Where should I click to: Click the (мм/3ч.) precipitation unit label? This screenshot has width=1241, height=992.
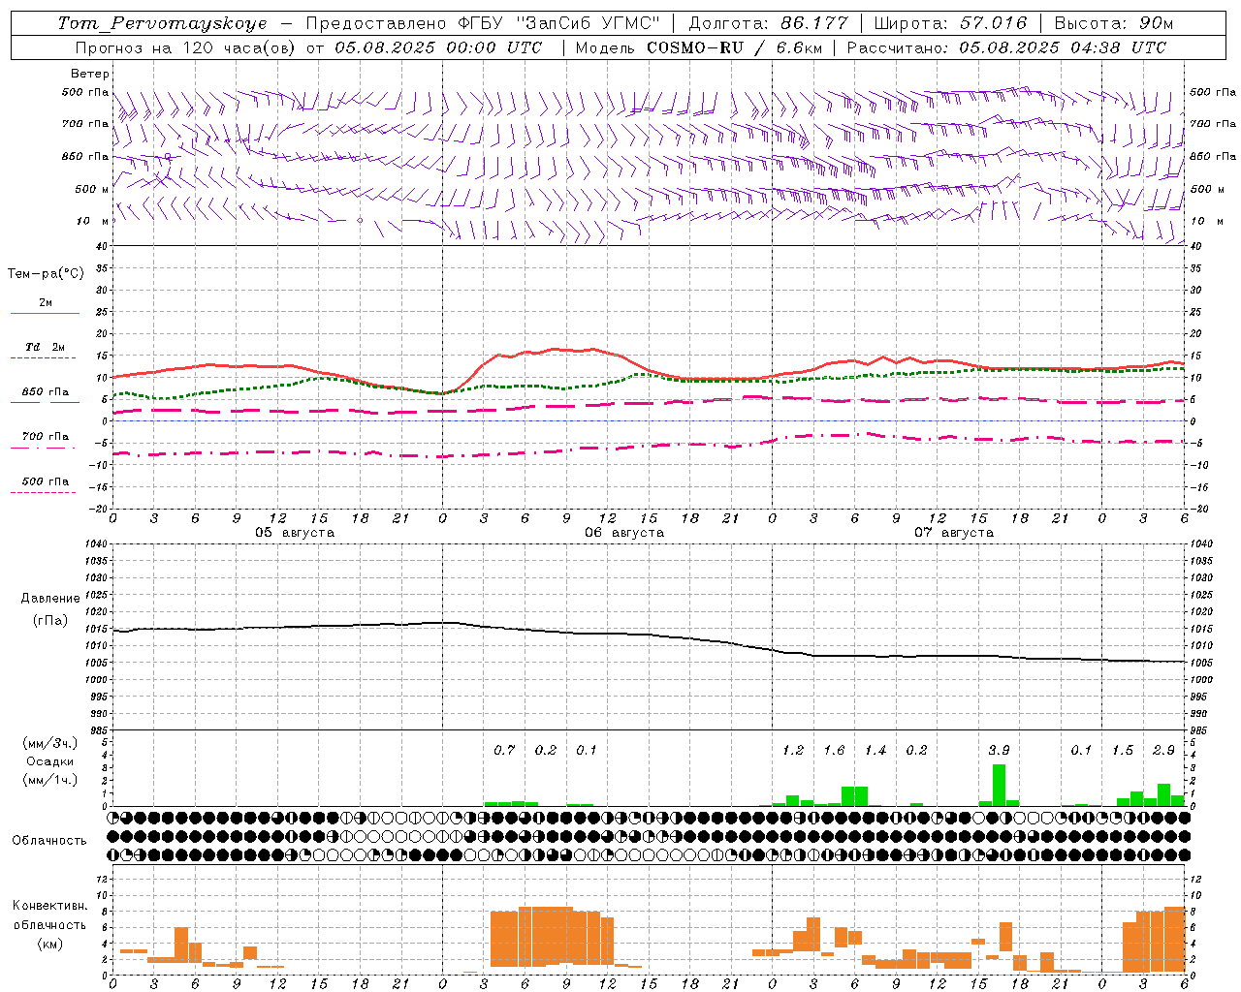point(49,743)
